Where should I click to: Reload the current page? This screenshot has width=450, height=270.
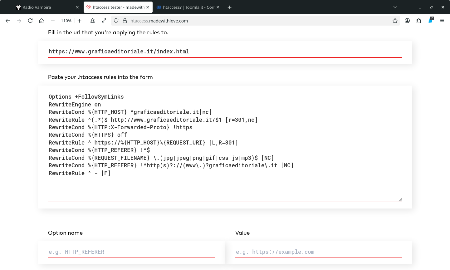pos(30,21)
